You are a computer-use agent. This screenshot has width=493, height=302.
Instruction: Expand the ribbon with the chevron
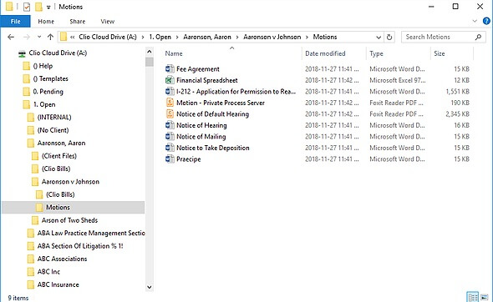tap(475, 21)
